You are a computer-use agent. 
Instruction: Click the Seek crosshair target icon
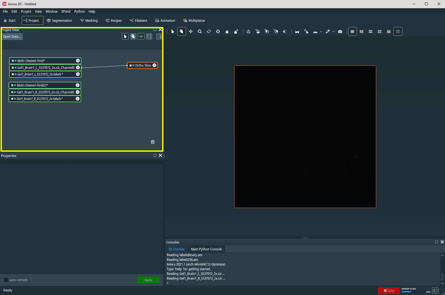point(218,31)
